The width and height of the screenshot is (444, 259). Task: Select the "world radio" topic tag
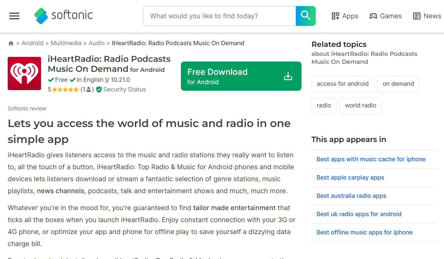point(361,106)
